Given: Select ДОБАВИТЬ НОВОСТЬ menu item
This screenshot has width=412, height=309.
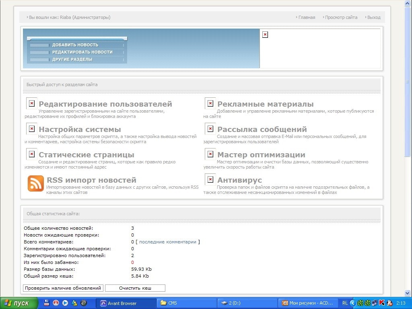Looking at the screenshot, I should [75, 45].
